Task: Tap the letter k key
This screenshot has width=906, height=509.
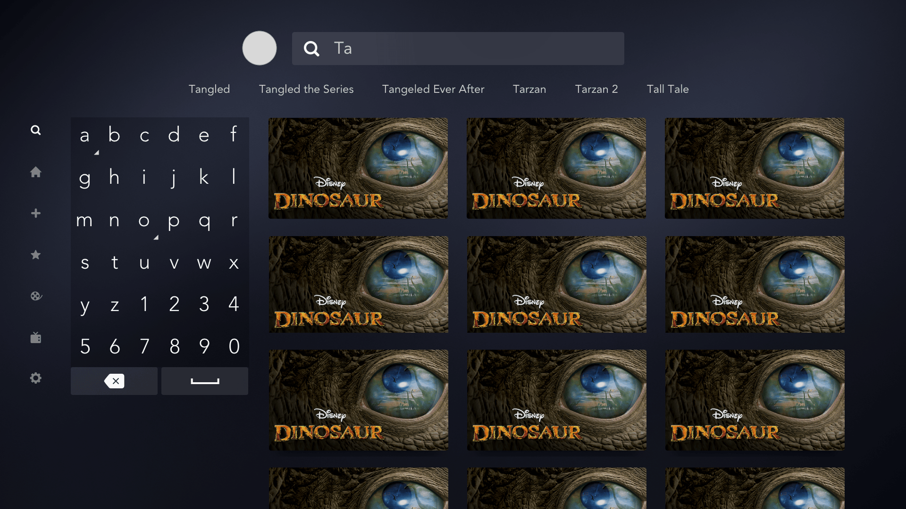Action: [x=204, y=178]
